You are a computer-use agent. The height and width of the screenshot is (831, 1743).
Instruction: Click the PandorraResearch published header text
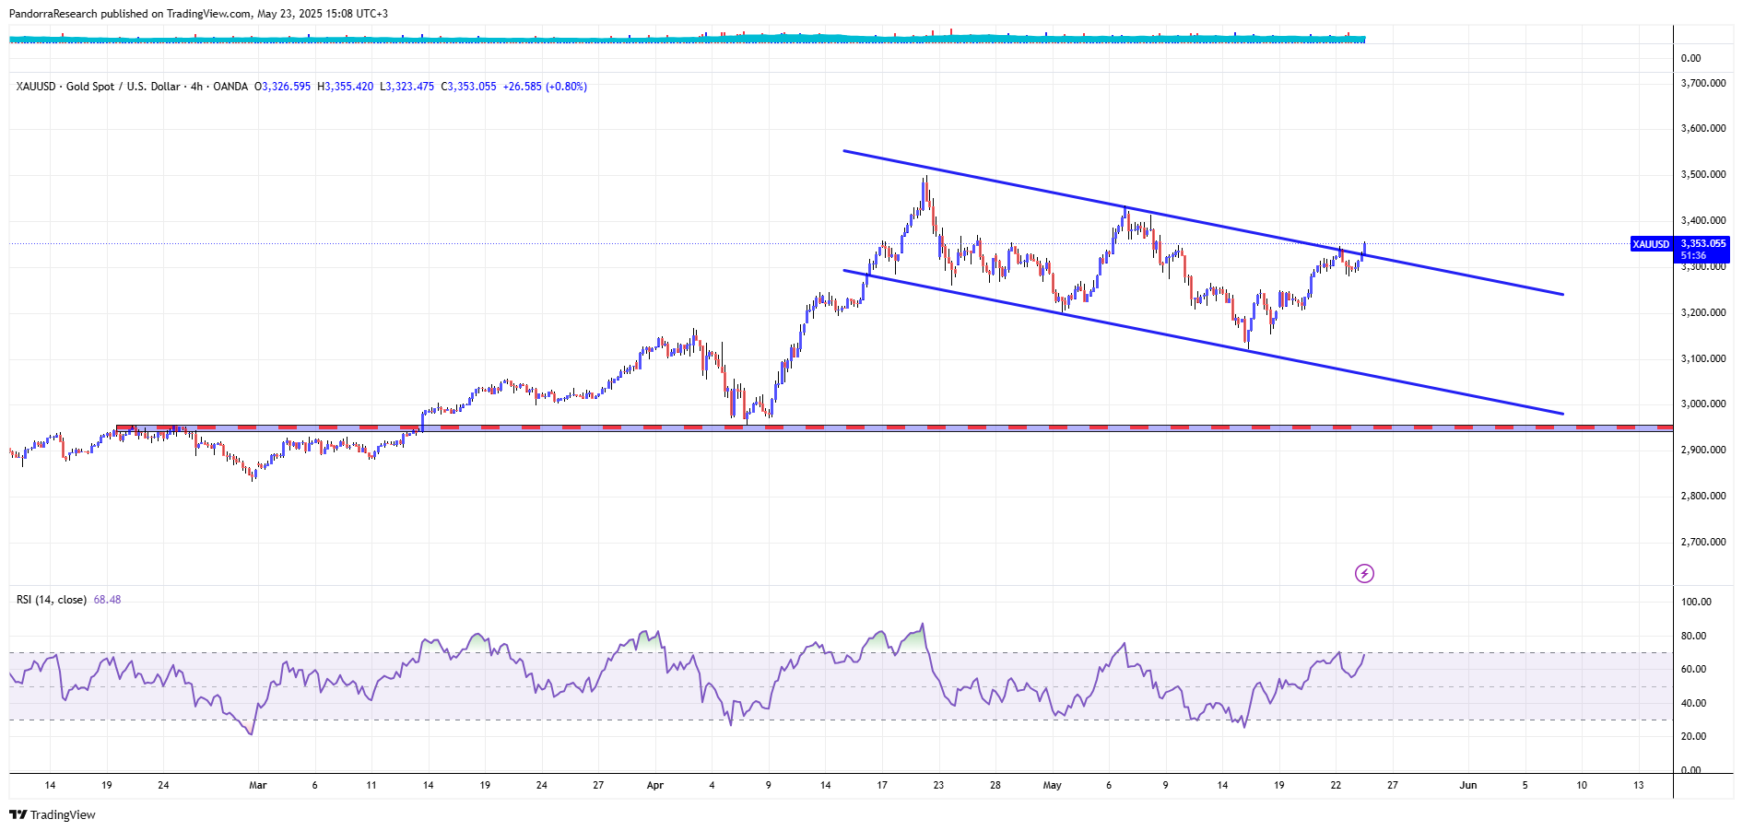[x=198, y=14]
